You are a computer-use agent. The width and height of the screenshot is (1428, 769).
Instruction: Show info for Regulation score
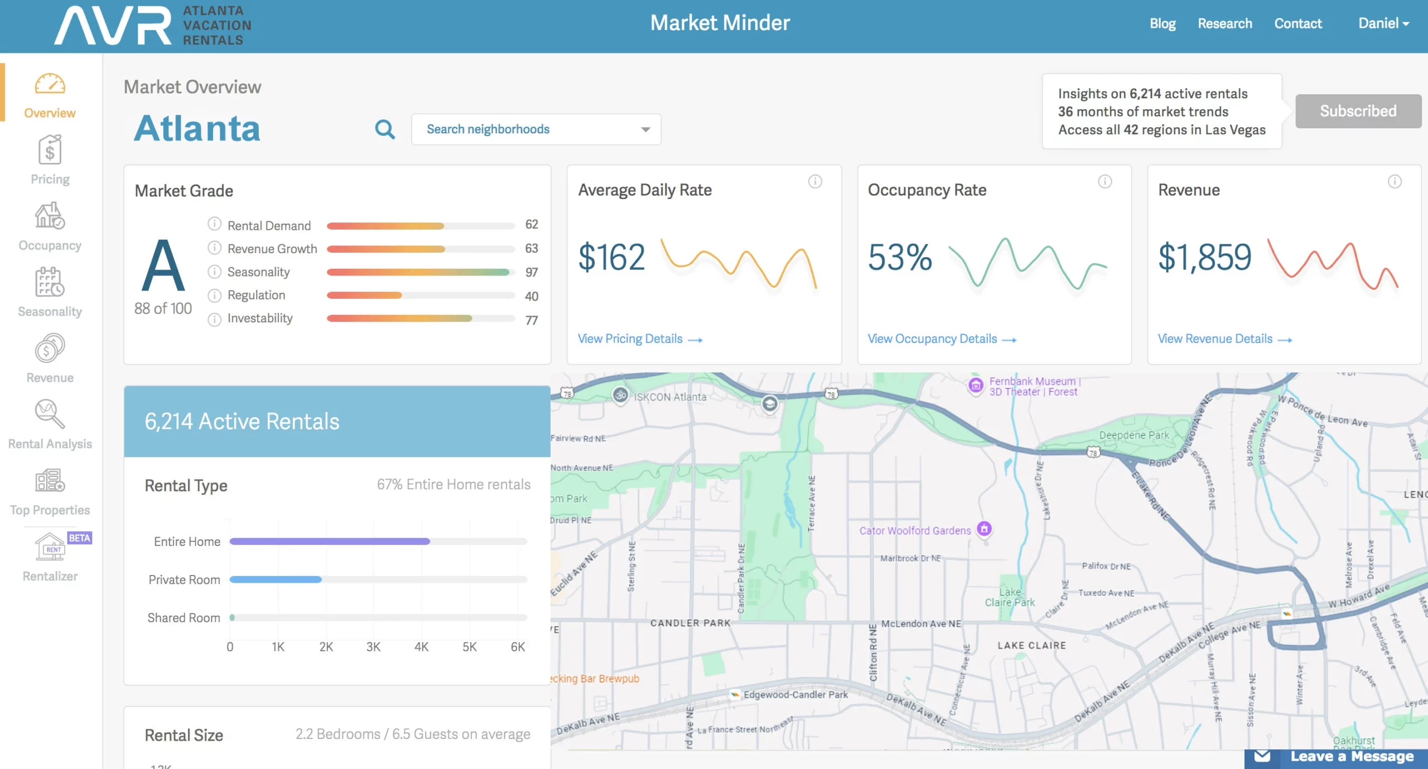(x=214, y=296)
